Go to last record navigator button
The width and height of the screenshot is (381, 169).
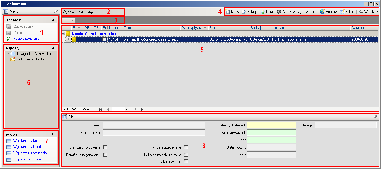(143, 109)
